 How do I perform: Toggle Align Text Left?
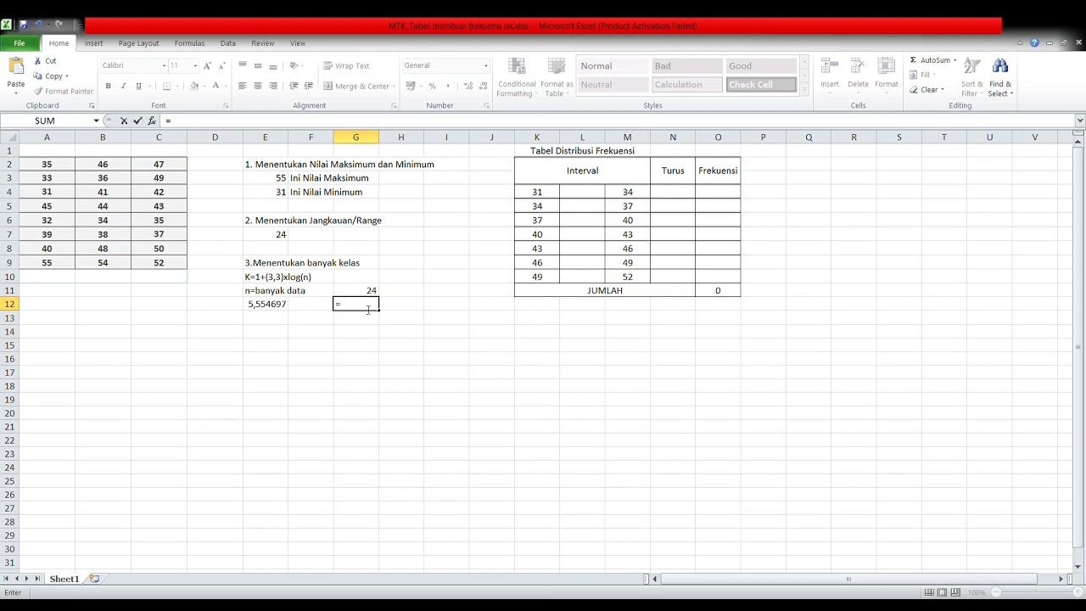click(x=243, y=86)
